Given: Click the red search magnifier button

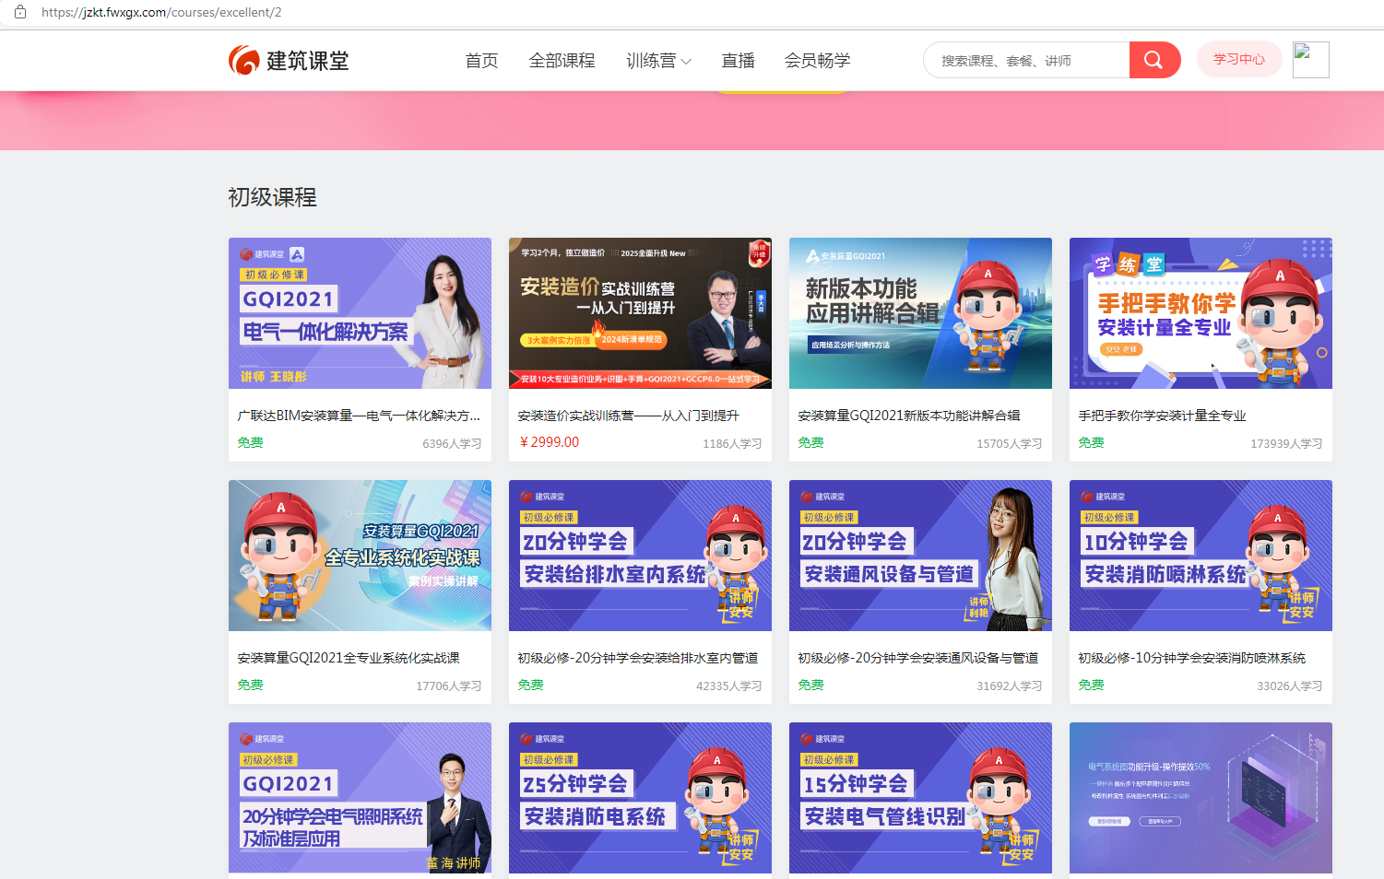Looking at the screenshot, I should point(1154,60).
